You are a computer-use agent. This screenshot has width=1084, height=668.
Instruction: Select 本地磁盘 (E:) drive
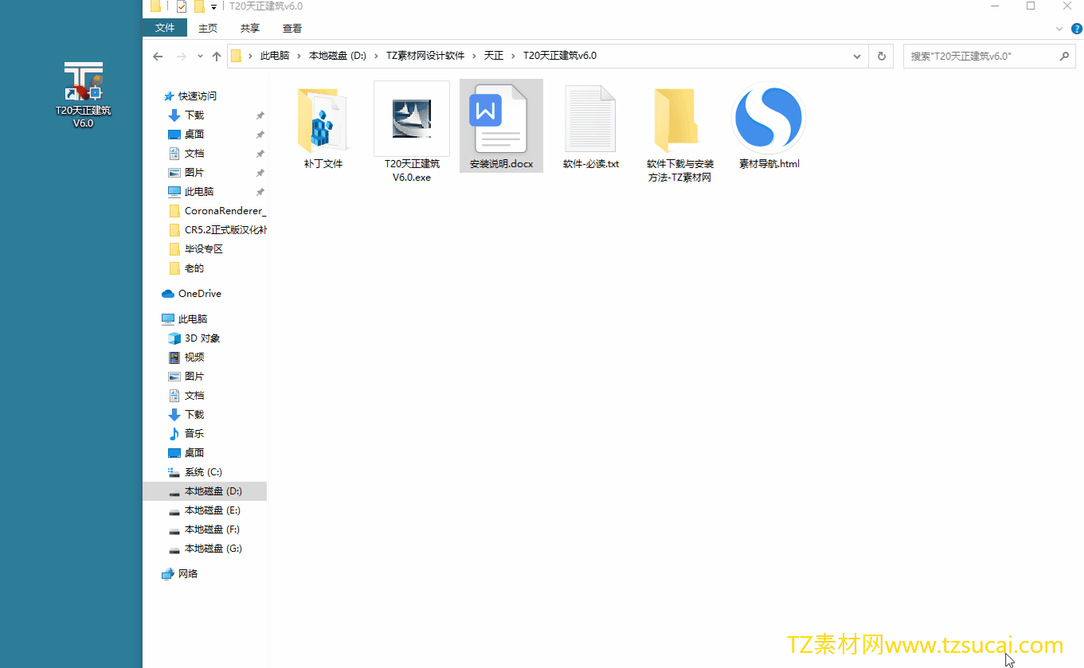205,510
